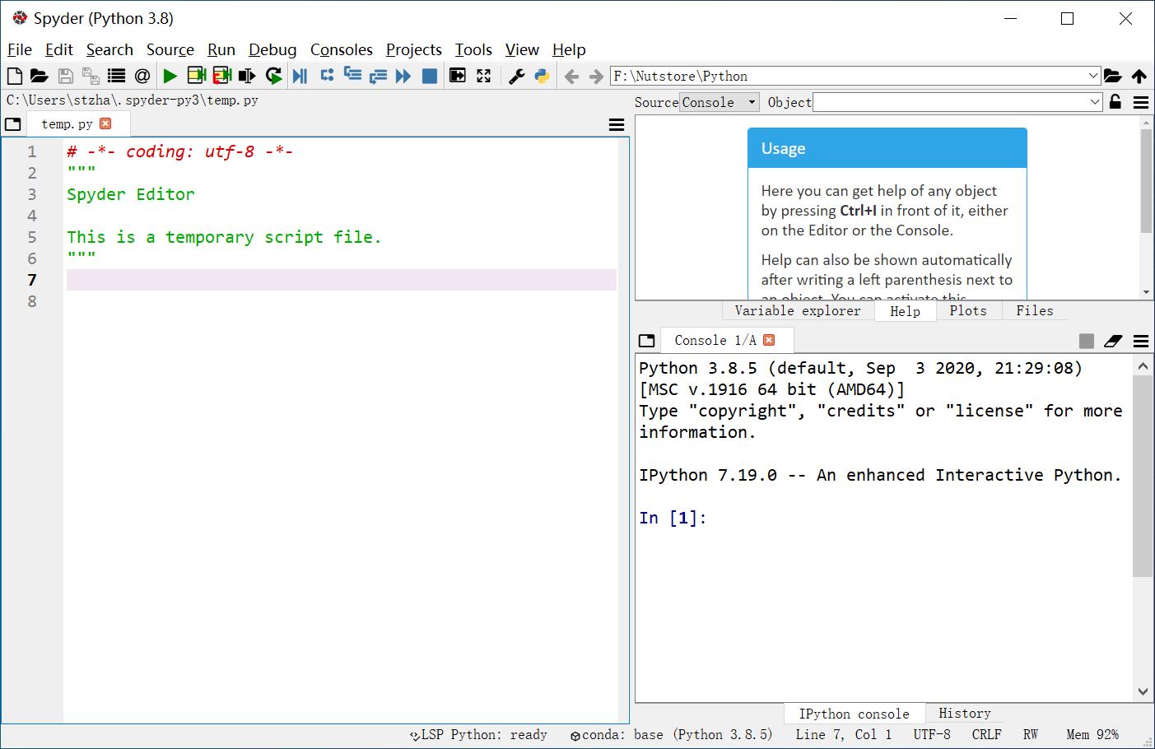Viewport: 1155px width, 749px height.
Task: Switch to the Plots tab
Action: [968, 310]
